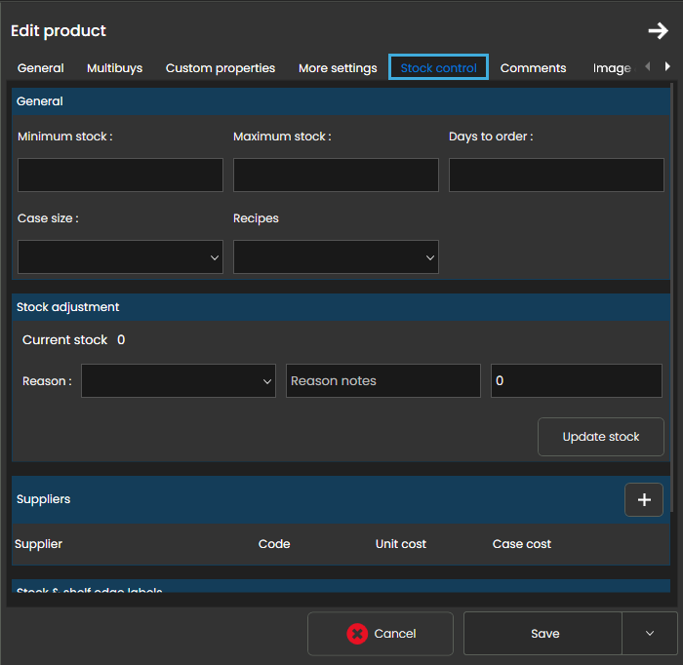
Task: Switch to the General tab
Action: coord(41,68)
